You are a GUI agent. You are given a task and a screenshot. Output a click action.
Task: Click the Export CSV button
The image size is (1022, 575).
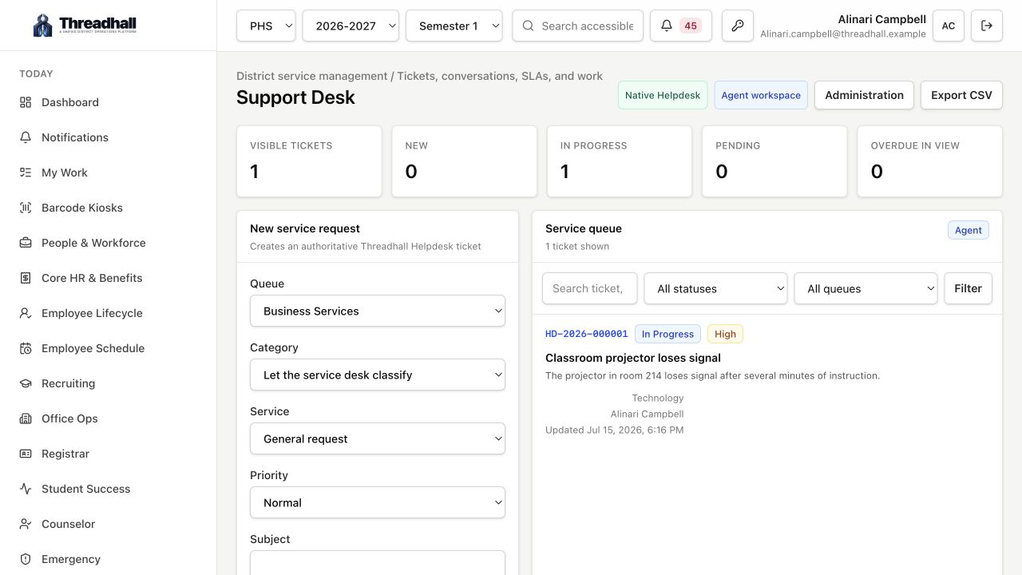(x=961, y=95)
